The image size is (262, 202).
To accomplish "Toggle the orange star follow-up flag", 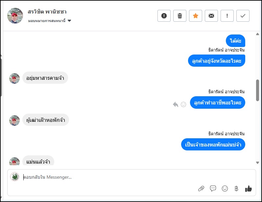I will 196,16.
